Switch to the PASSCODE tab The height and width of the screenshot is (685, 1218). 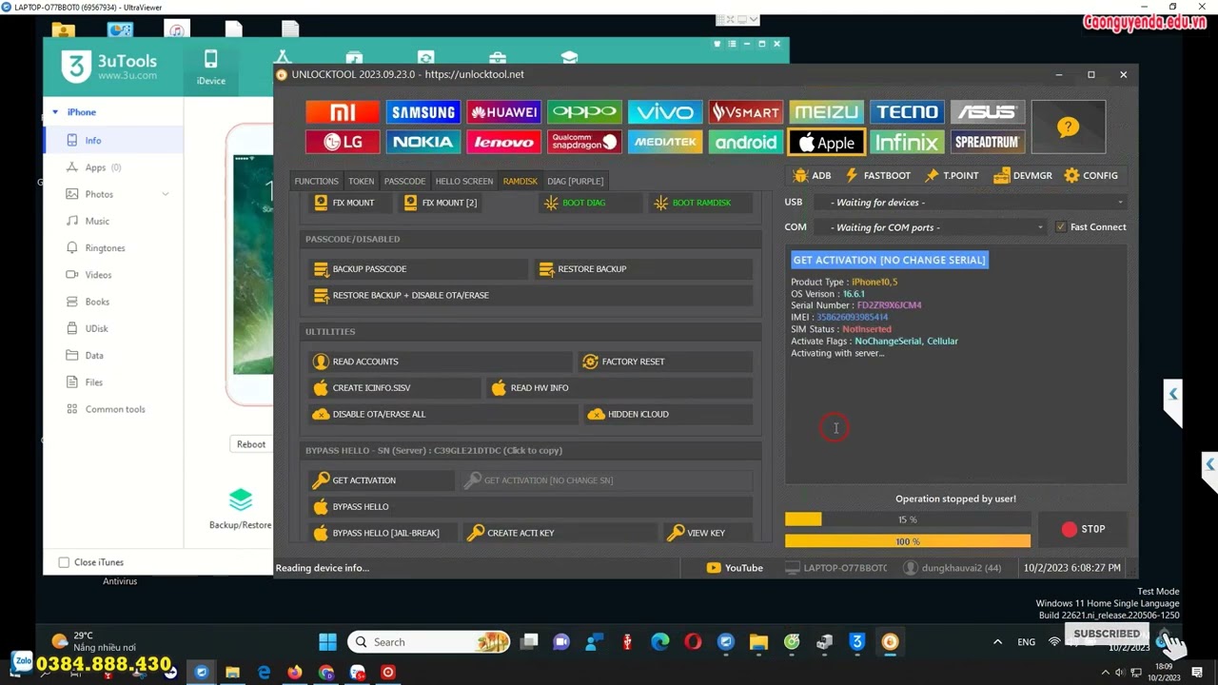(404, 181)
